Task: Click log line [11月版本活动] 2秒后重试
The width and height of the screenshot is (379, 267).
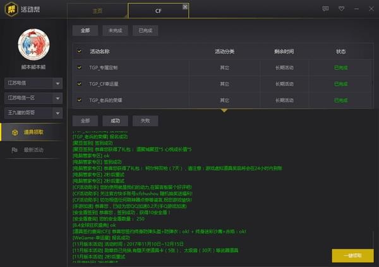Action: pyautogui.click(x=99, y=256)
